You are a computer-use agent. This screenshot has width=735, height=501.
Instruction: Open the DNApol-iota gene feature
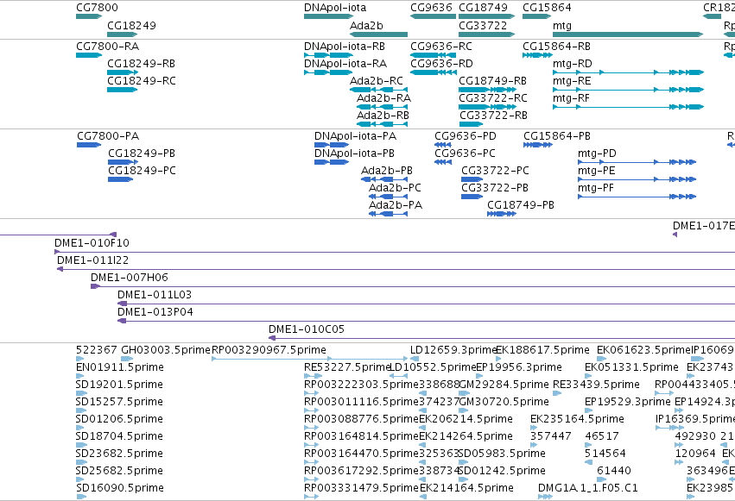click(x=328, y=16)
